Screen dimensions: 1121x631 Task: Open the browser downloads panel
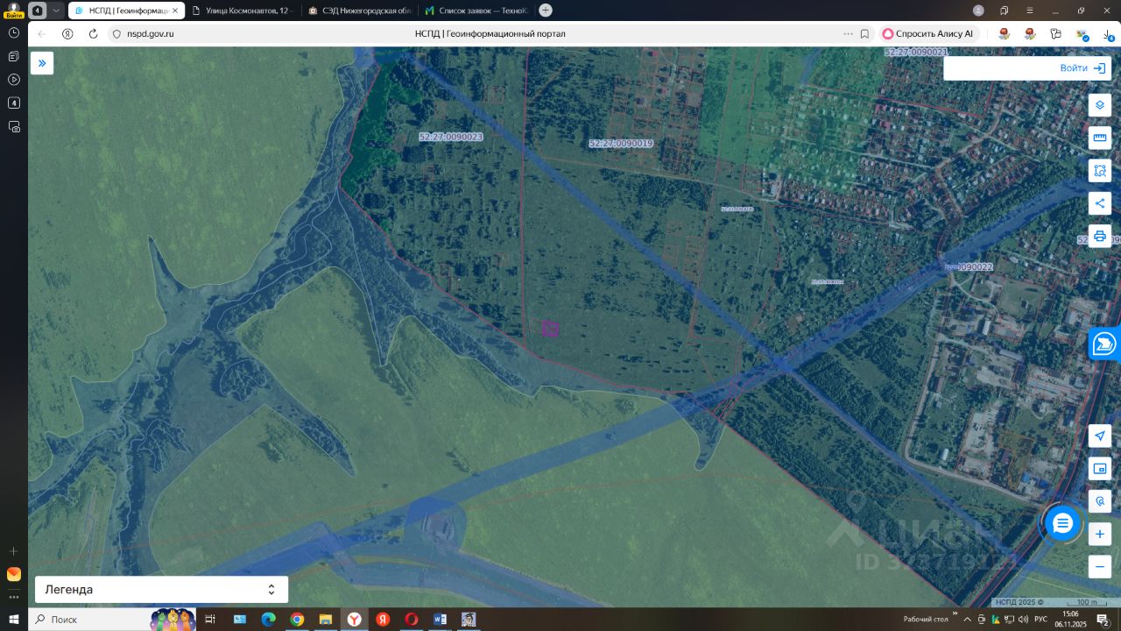point(1108,33)
